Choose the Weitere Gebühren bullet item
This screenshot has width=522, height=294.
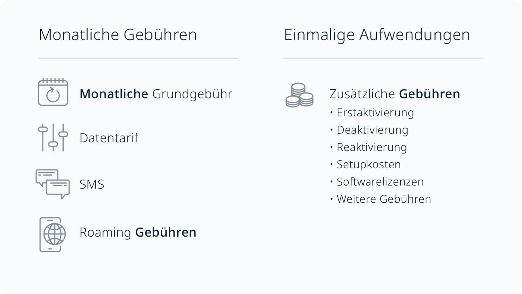(x=384, y=199)
